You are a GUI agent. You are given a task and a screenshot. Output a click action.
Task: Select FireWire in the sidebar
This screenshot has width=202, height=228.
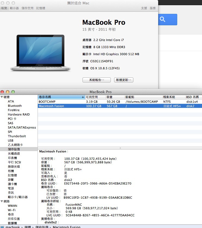pyautogui.click(x=14, y=110)
